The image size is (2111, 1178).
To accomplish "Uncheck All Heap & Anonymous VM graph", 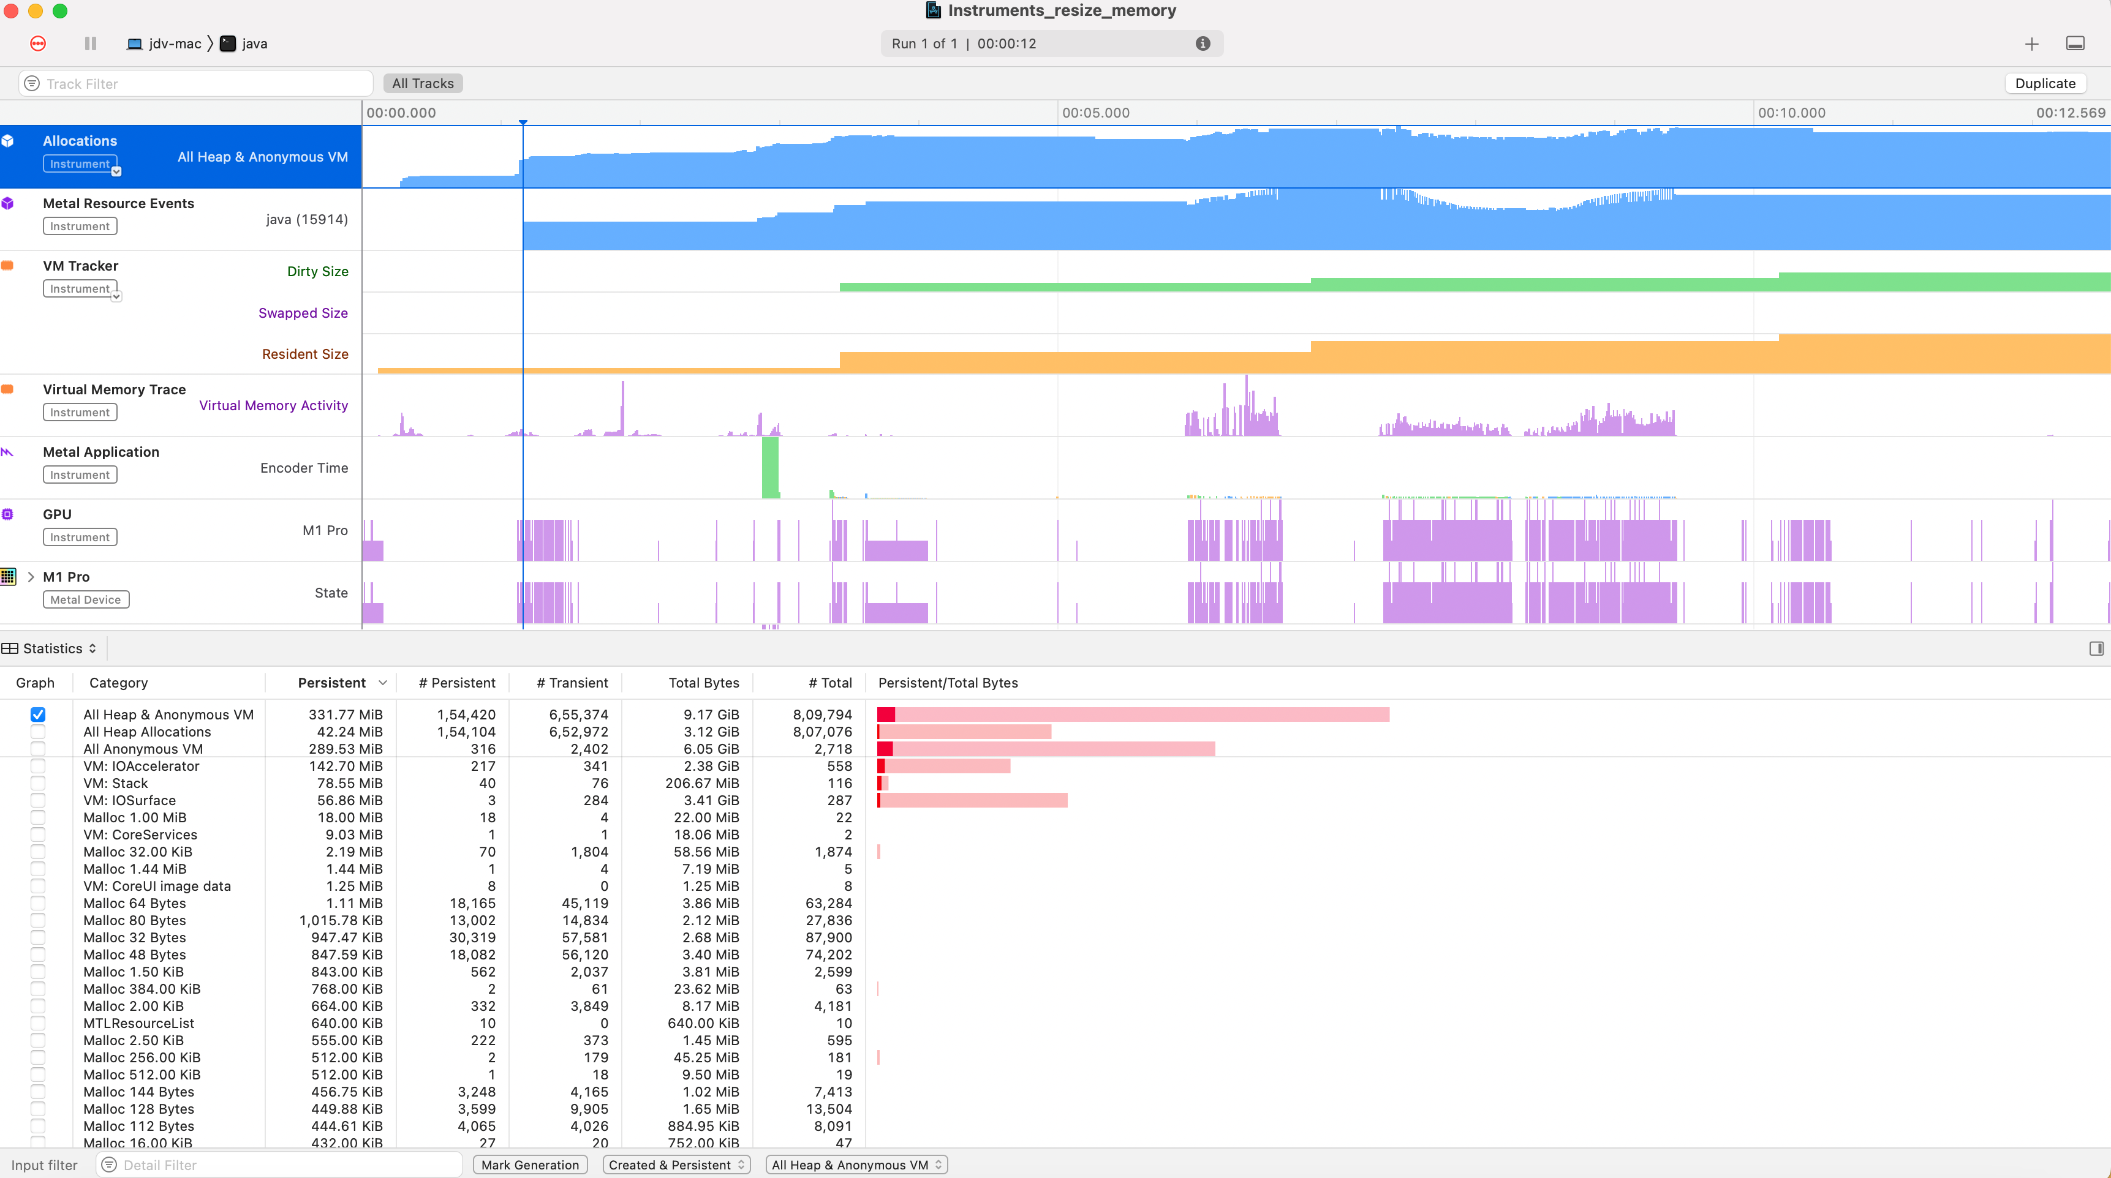I will tap(38, 715).
